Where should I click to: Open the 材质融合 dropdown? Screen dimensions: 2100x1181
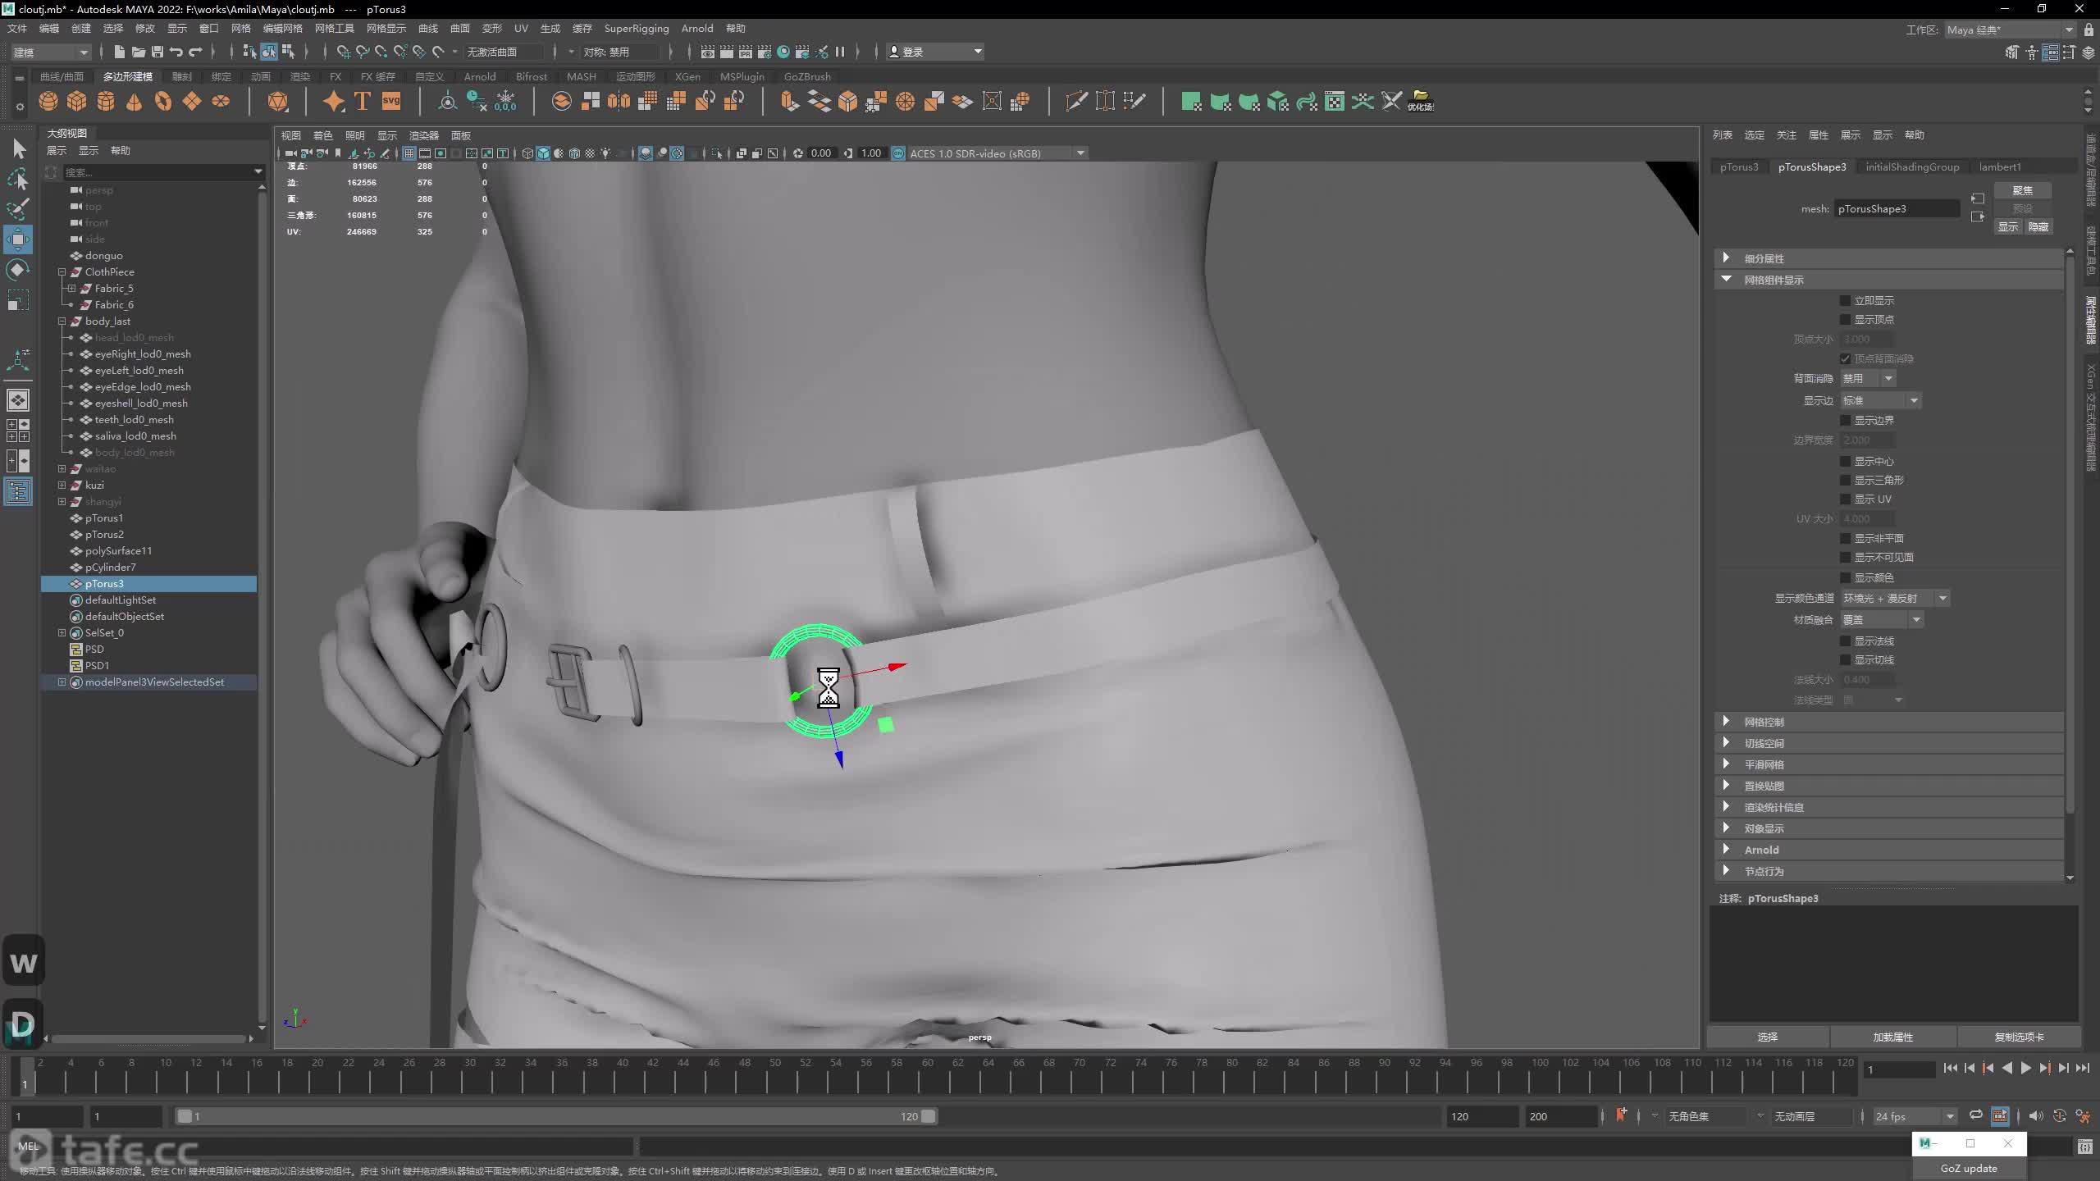click(1882, 620)
